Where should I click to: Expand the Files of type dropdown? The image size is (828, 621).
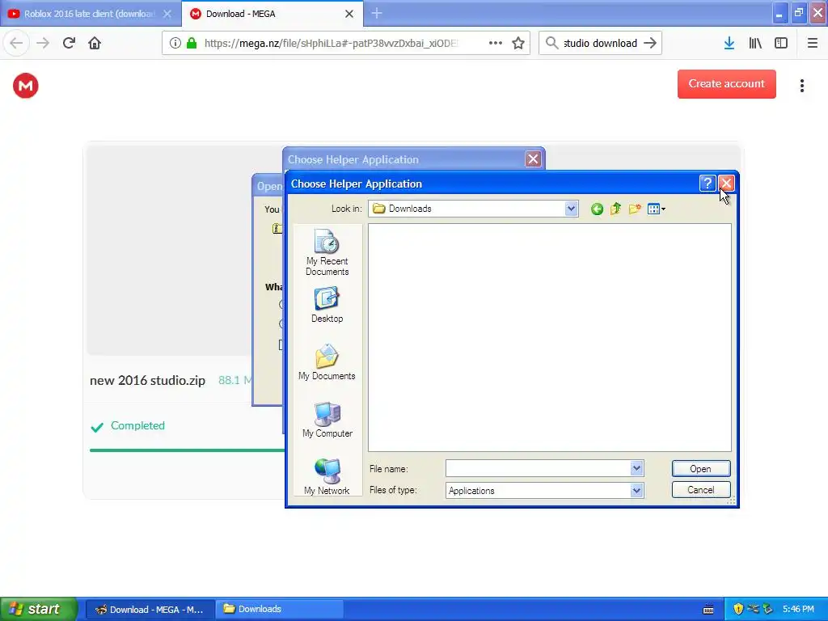(x=636, y=491)
